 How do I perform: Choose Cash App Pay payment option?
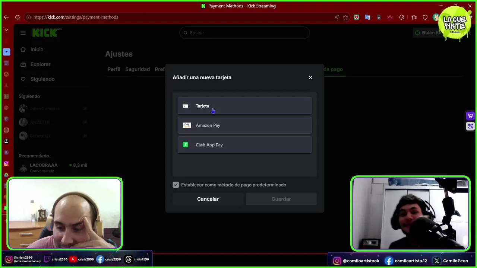(x=244, y=145)
